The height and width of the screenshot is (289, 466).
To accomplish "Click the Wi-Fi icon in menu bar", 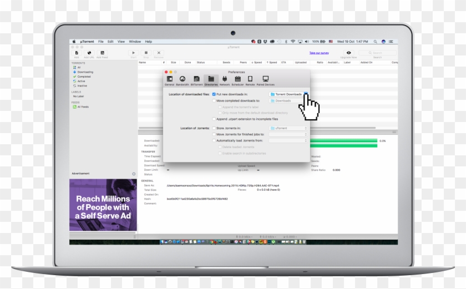I will (x=293, y=42).
